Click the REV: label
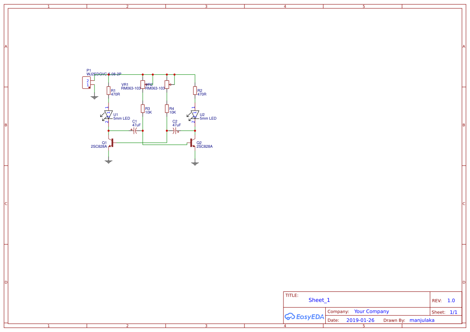This screenshot has width=470, height=332. [x=437, y=301]
